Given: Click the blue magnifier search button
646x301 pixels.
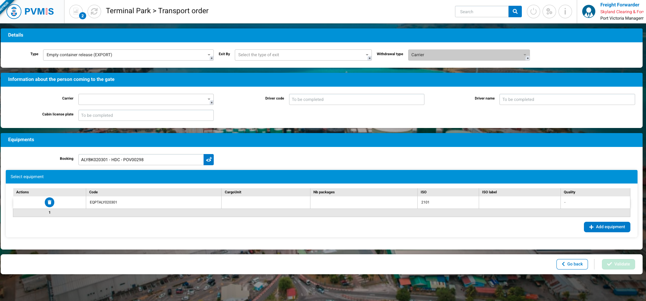Looking at the screenshot, I should (x=515, y=12).
